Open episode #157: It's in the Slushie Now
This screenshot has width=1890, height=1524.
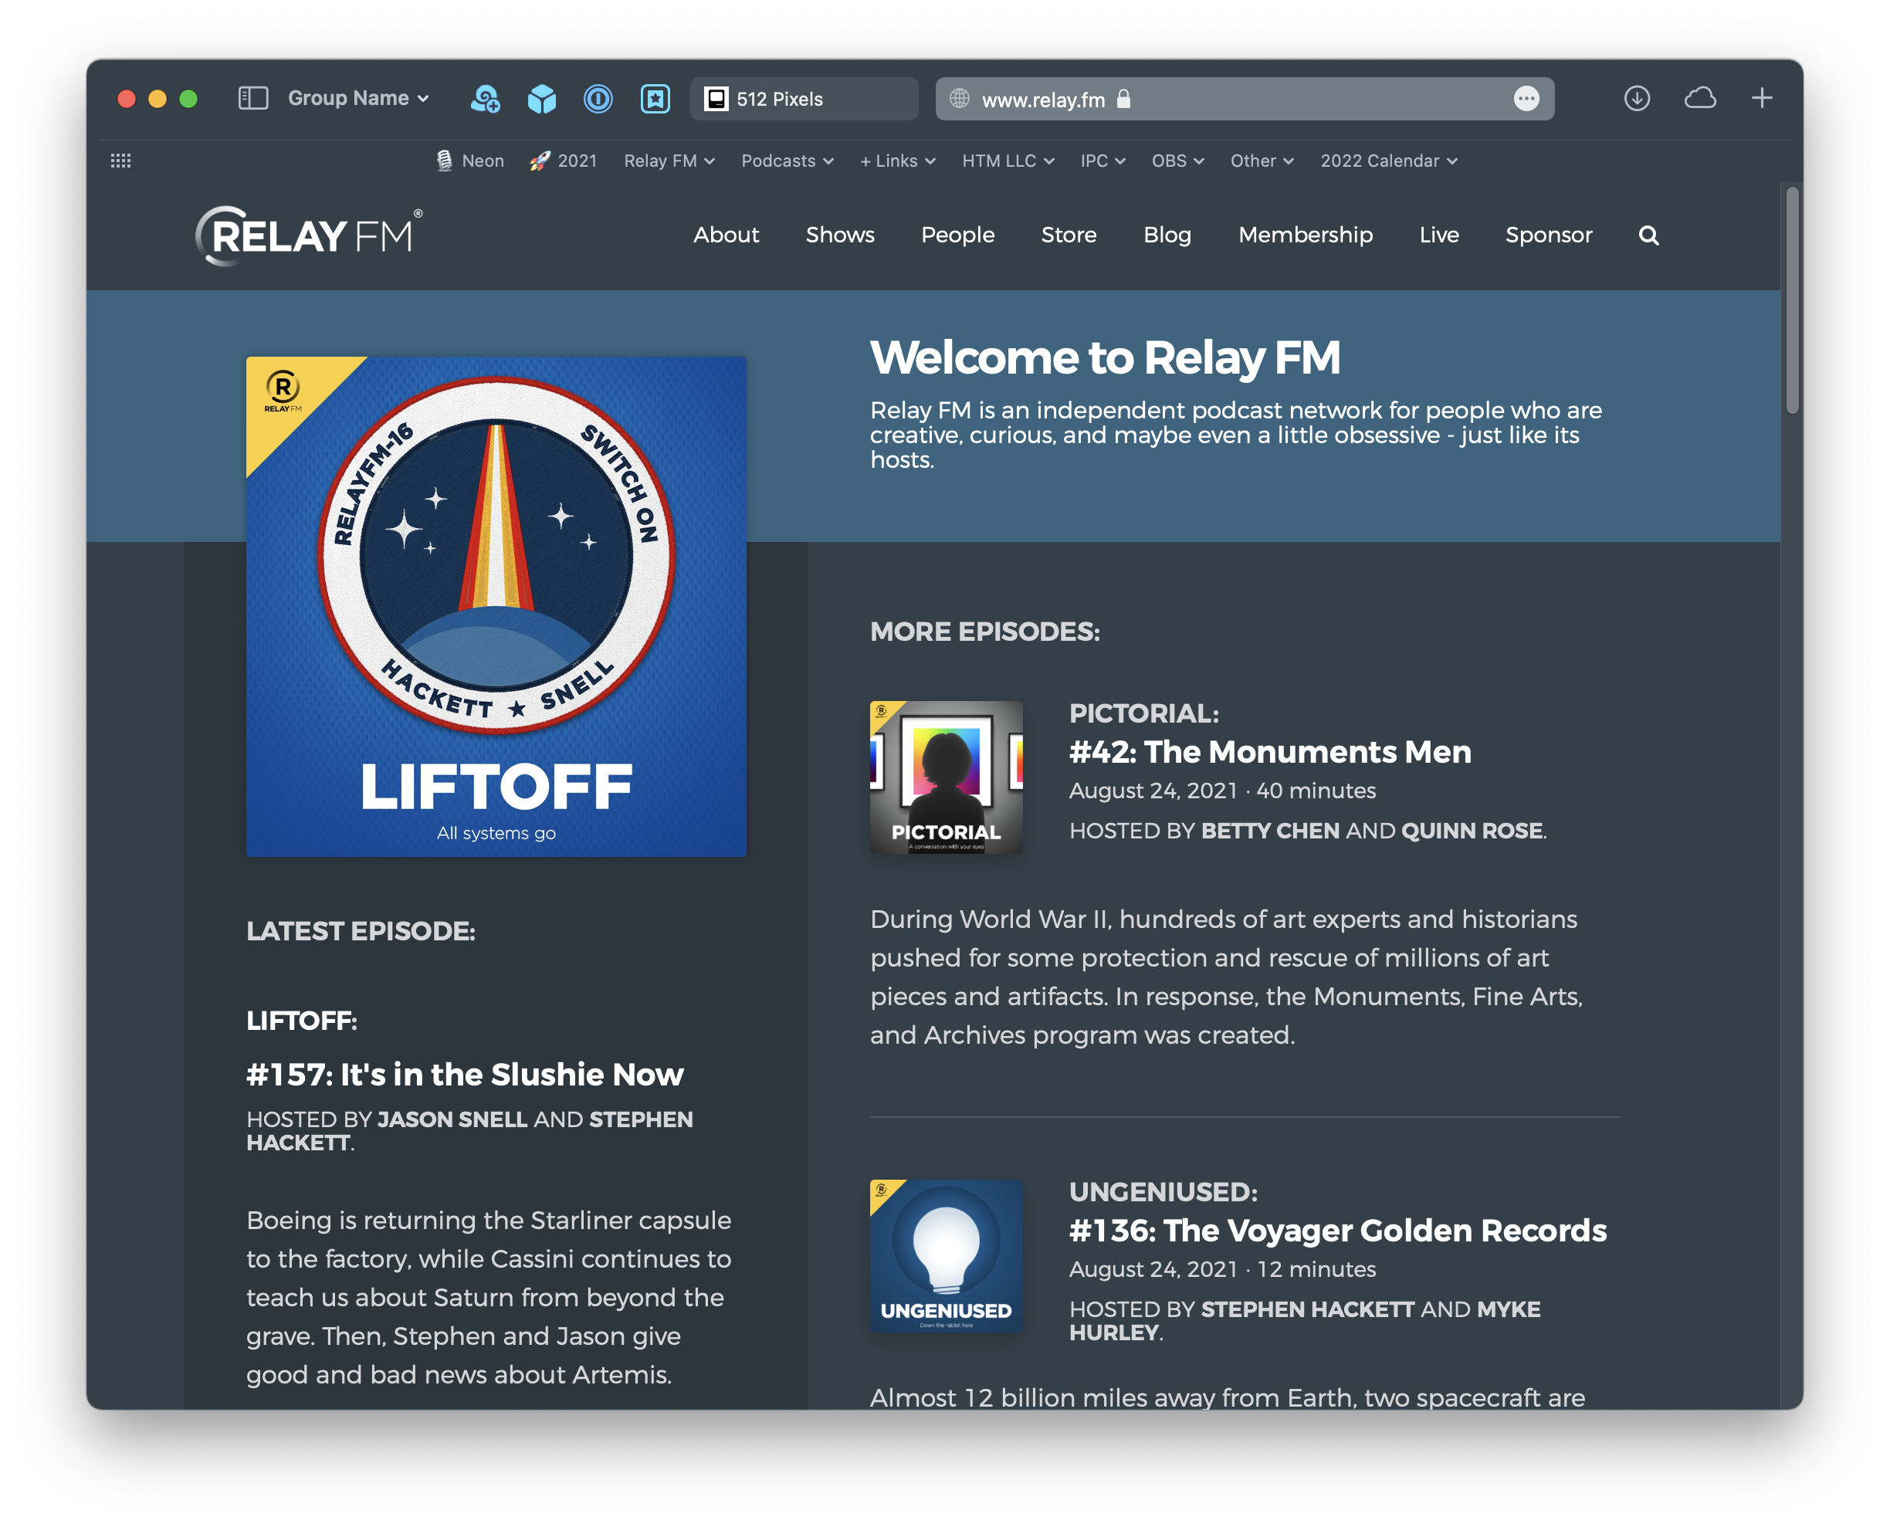464,1074
